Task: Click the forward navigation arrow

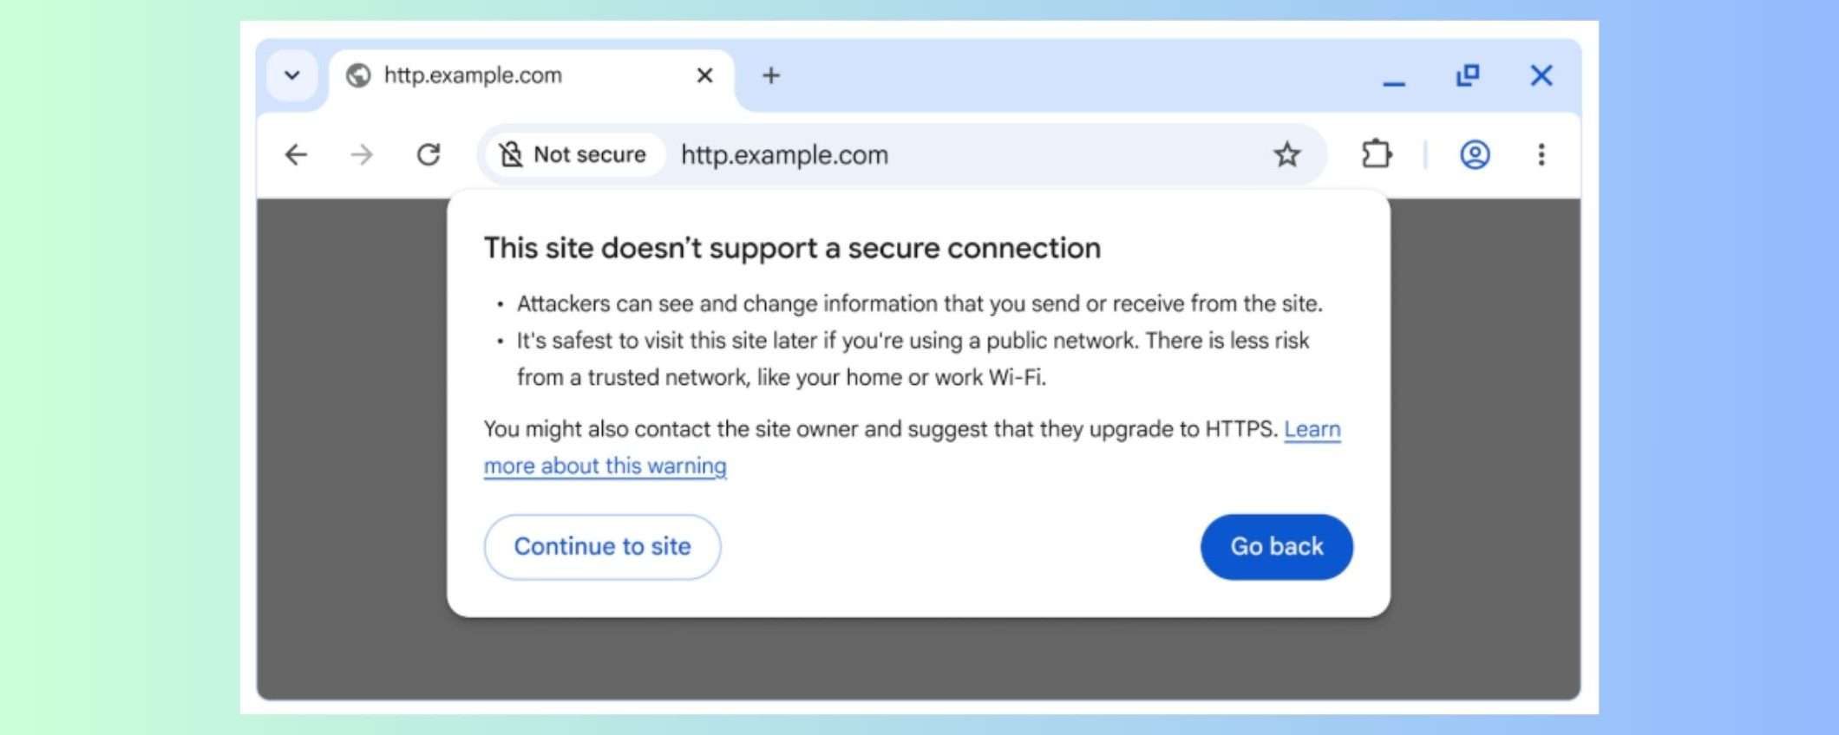Action: tap(363, 154)
